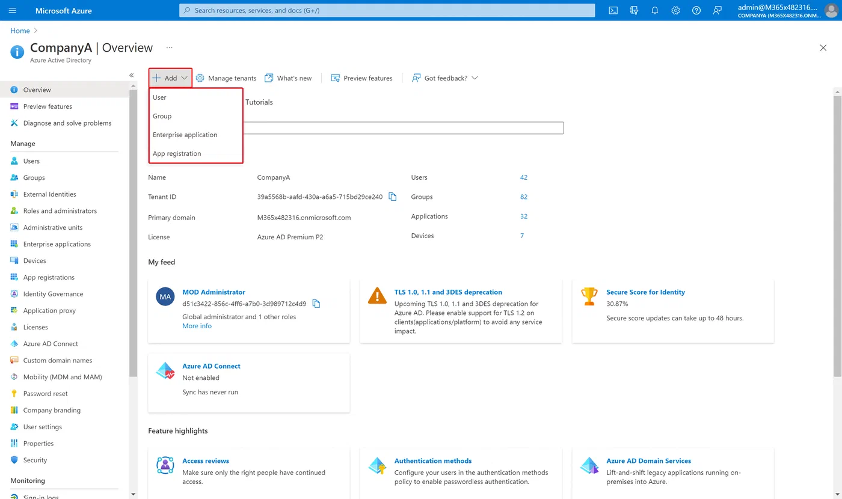Open the portal hamburger menu

click(13, 10)
